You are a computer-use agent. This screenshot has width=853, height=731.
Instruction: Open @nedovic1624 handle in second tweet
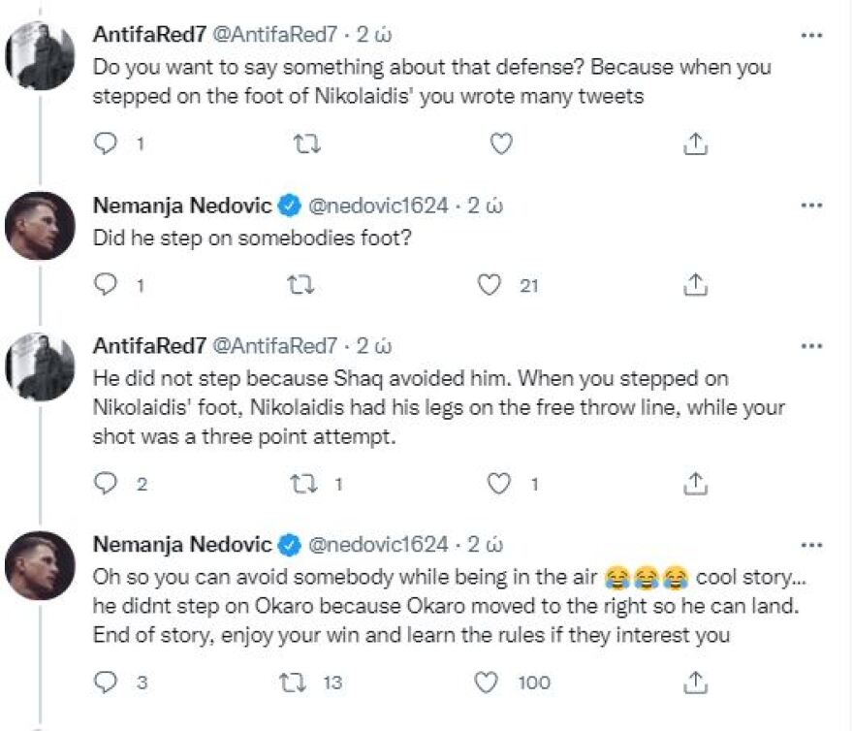377,206
